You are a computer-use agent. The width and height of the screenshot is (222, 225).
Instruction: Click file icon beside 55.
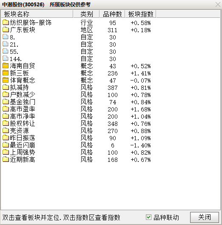click(x=6, y=51)
